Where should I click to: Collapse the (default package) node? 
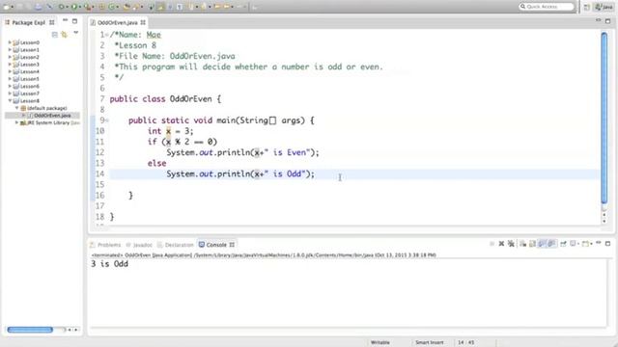[17, 108]
